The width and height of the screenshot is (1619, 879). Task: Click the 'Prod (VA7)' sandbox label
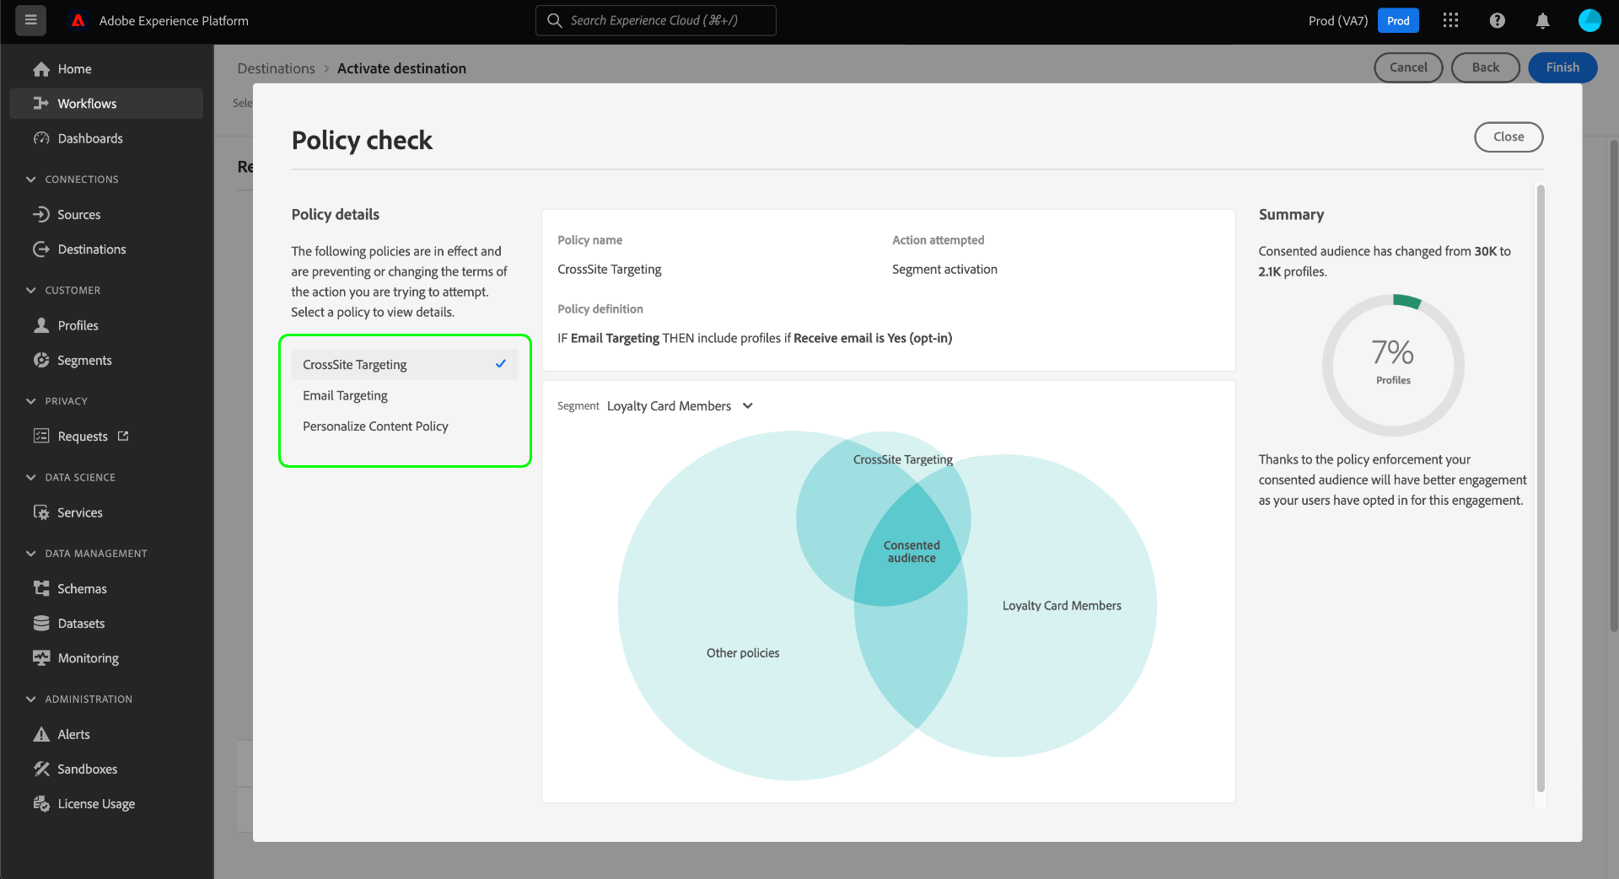coord(1338,21)
